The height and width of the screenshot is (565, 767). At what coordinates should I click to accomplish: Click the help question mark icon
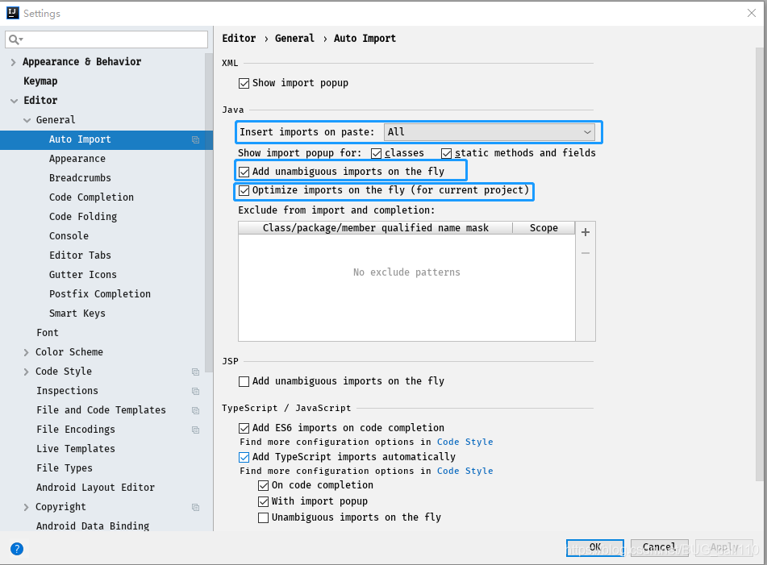pos(16,548)
